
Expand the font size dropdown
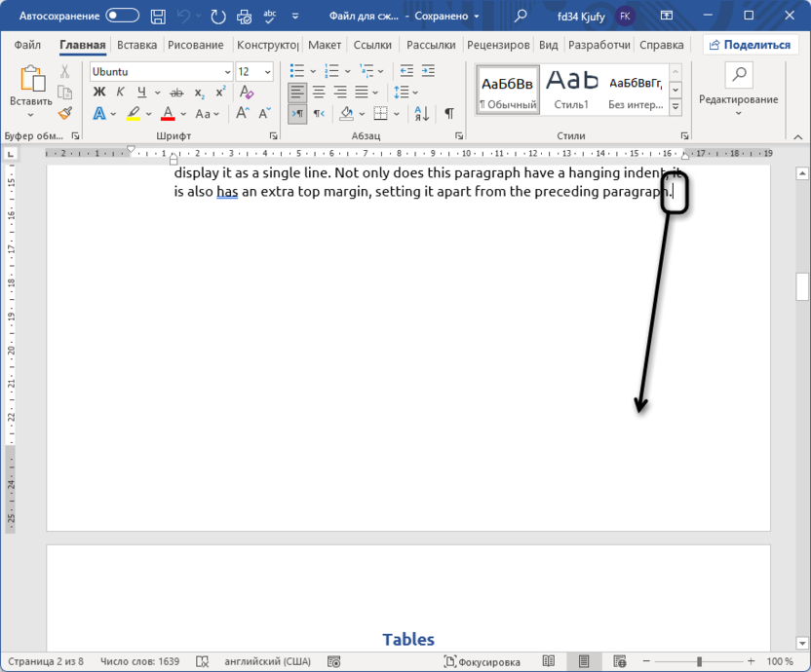268,72
